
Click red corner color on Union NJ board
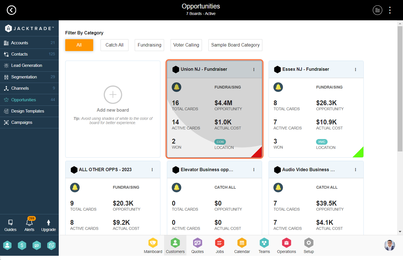click(258, 154)
